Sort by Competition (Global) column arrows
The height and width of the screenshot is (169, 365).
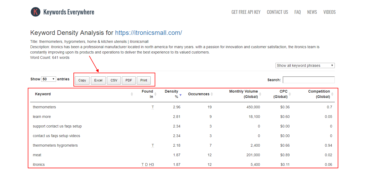(x=332, y=94)
